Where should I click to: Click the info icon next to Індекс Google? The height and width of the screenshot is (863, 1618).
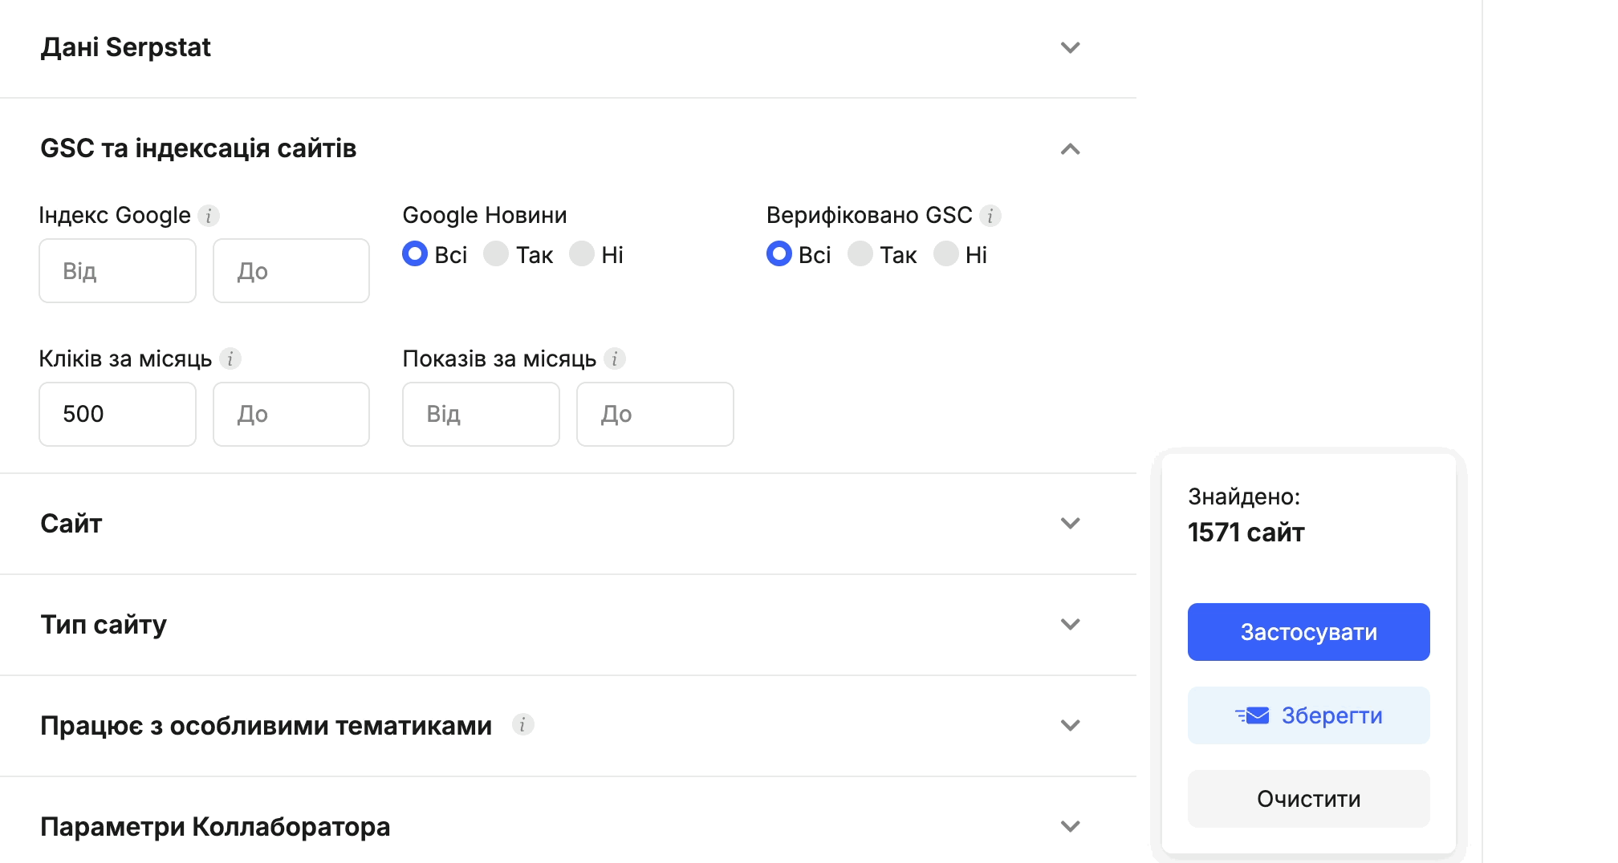[208, 215]
